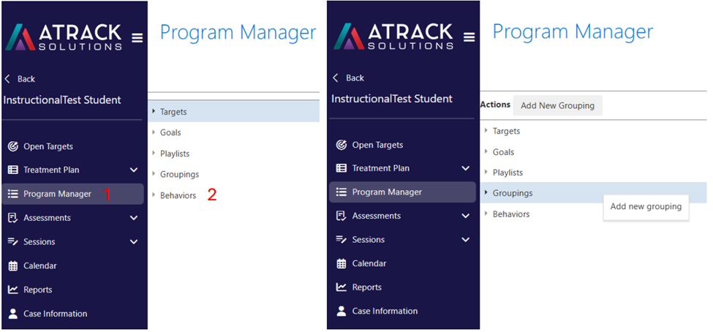Expand Behaviors tree arrow in left panel
This screenshot has width=713, height=332.
[154, 195]
